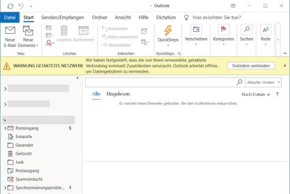Open the Ansicht ribbon tab

(122, 17)
